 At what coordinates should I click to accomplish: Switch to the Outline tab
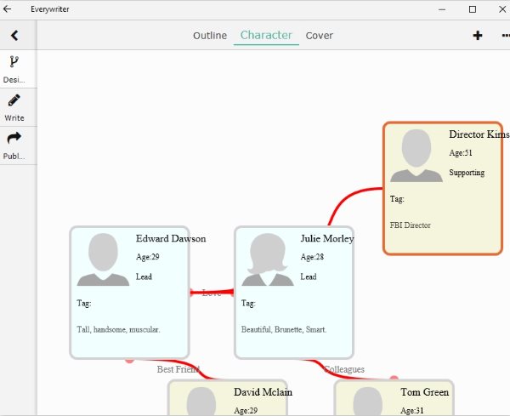pos(210,36)
